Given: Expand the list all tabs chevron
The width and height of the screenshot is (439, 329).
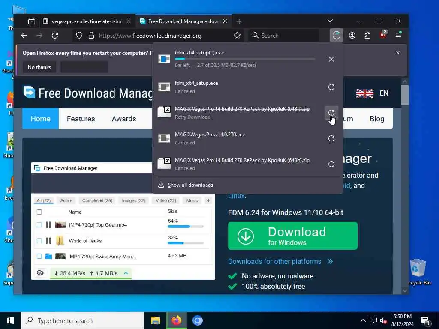Looking at the screenshot, I should point(330,21).
